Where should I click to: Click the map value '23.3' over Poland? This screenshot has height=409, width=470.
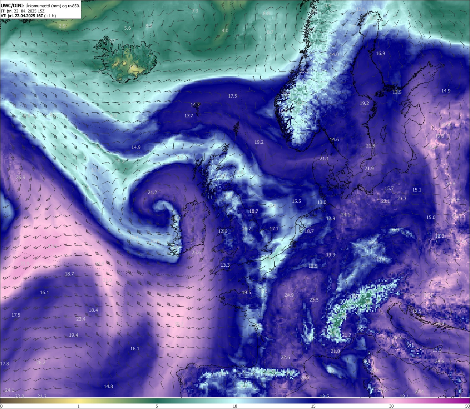402,198
